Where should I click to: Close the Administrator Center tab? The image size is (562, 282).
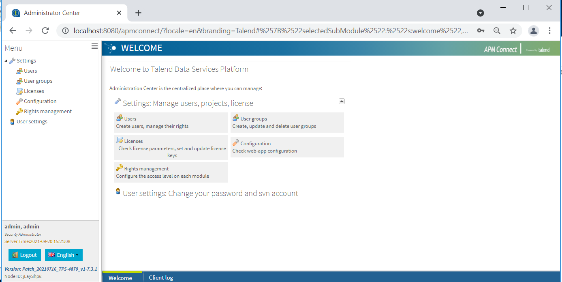(x=119, y=13)
